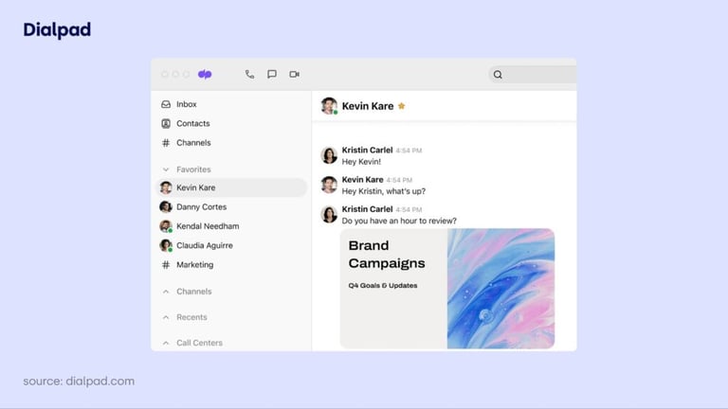Click the Kevin Kare header name
Screen dimensions: 728x409
[368, 106]
